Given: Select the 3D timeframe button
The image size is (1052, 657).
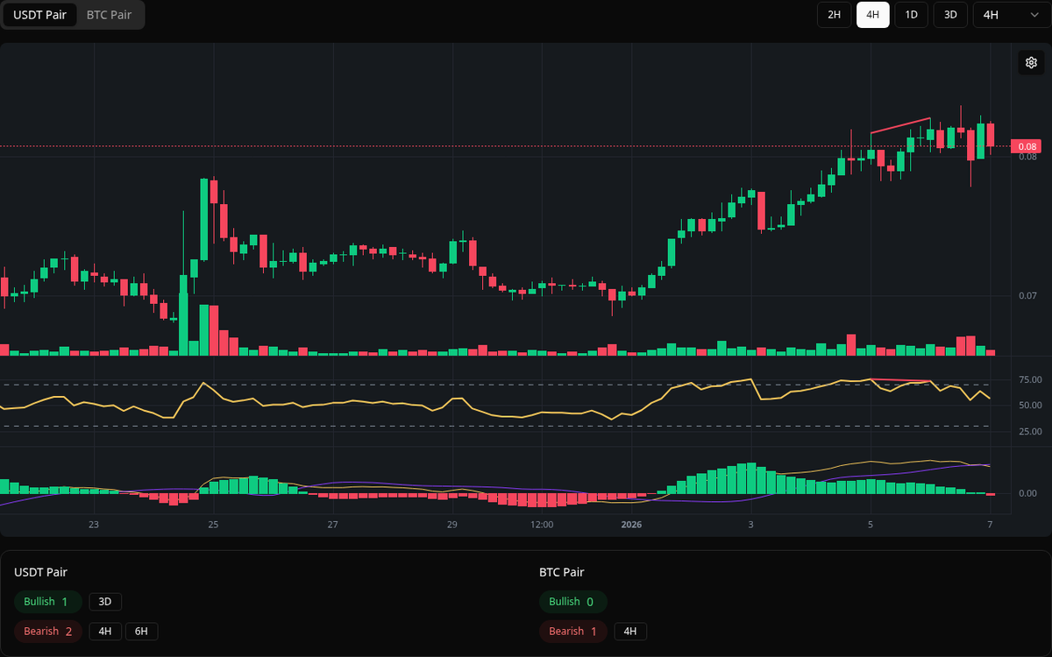Looking at the screenshot, I should 949,15.
